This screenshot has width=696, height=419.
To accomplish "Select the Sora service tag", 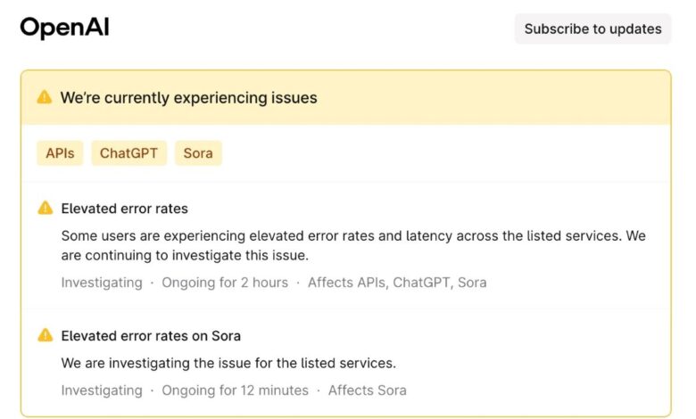I will pyautogui.click(x=198, y=153).
